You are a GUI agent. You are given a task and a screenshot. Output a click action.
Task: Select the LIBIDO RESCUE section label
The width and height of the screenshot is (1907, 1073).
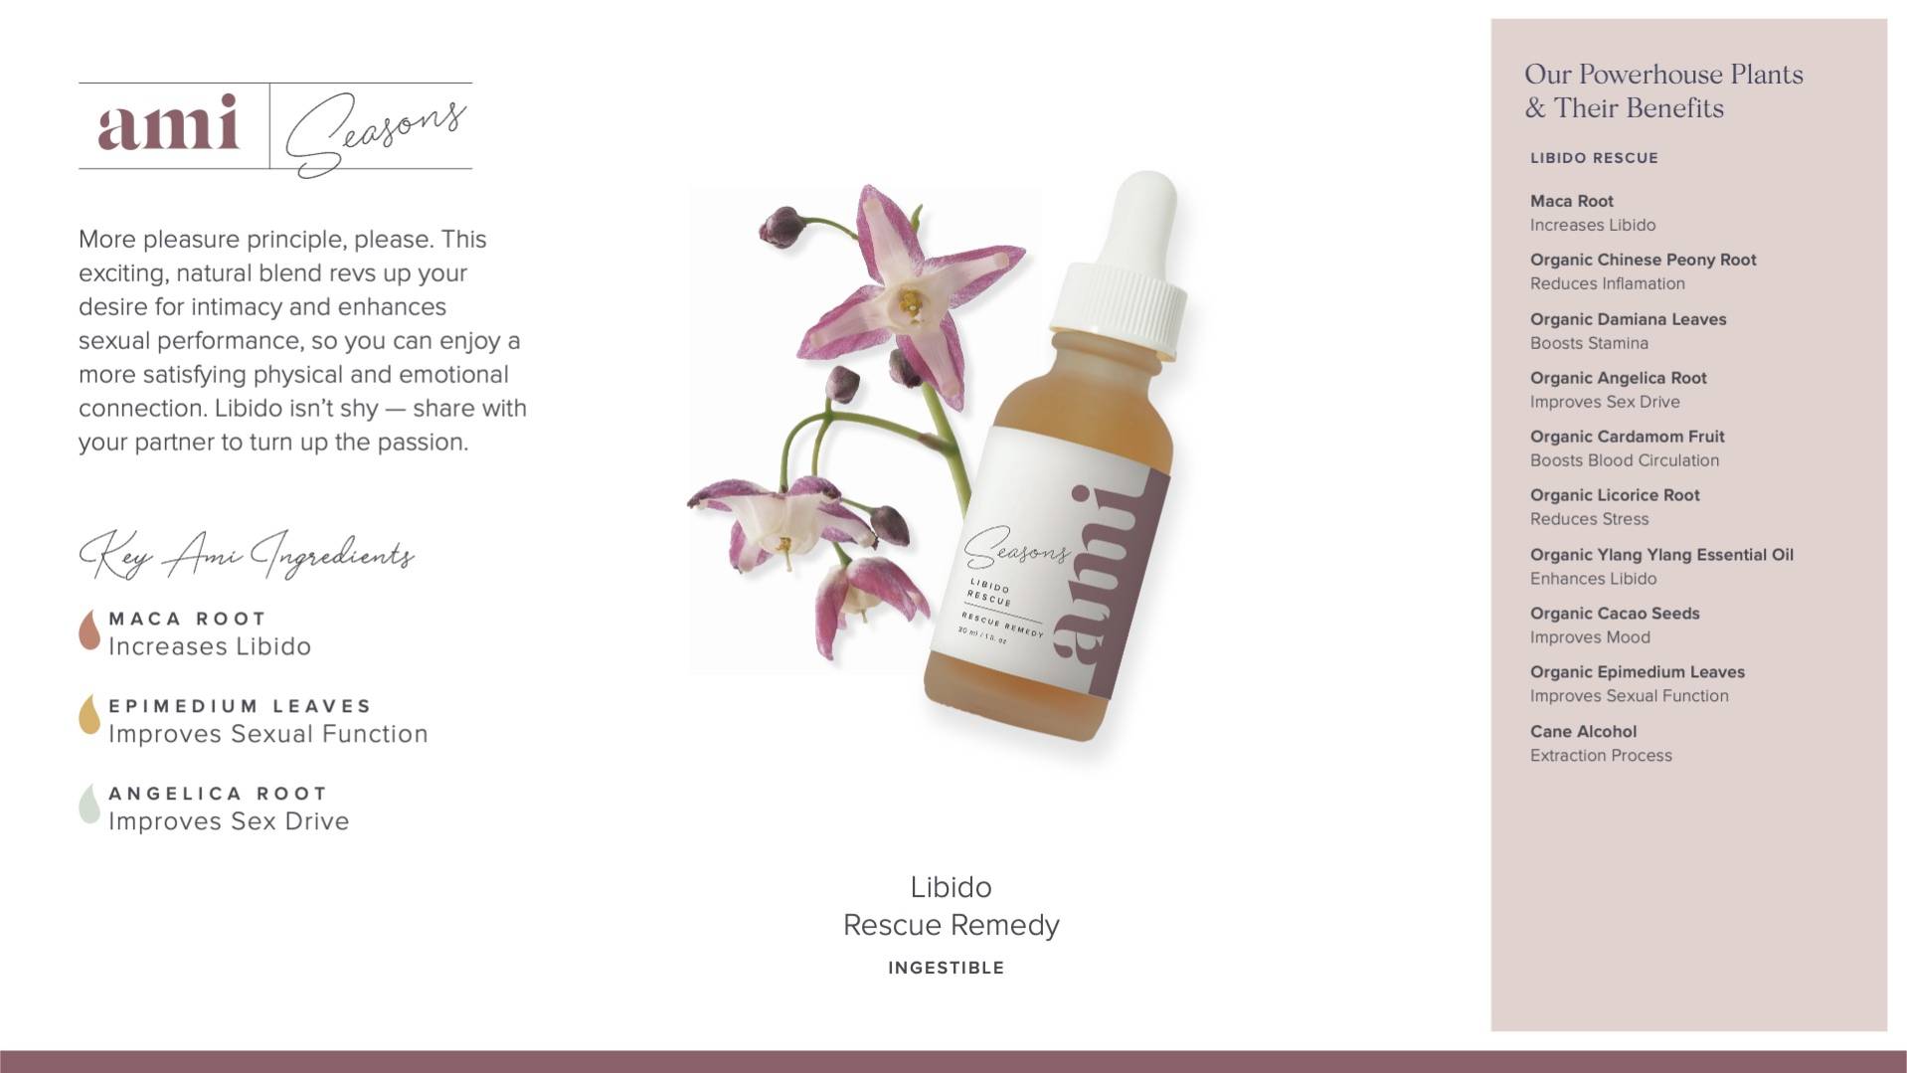click(x=1594, y=158)
